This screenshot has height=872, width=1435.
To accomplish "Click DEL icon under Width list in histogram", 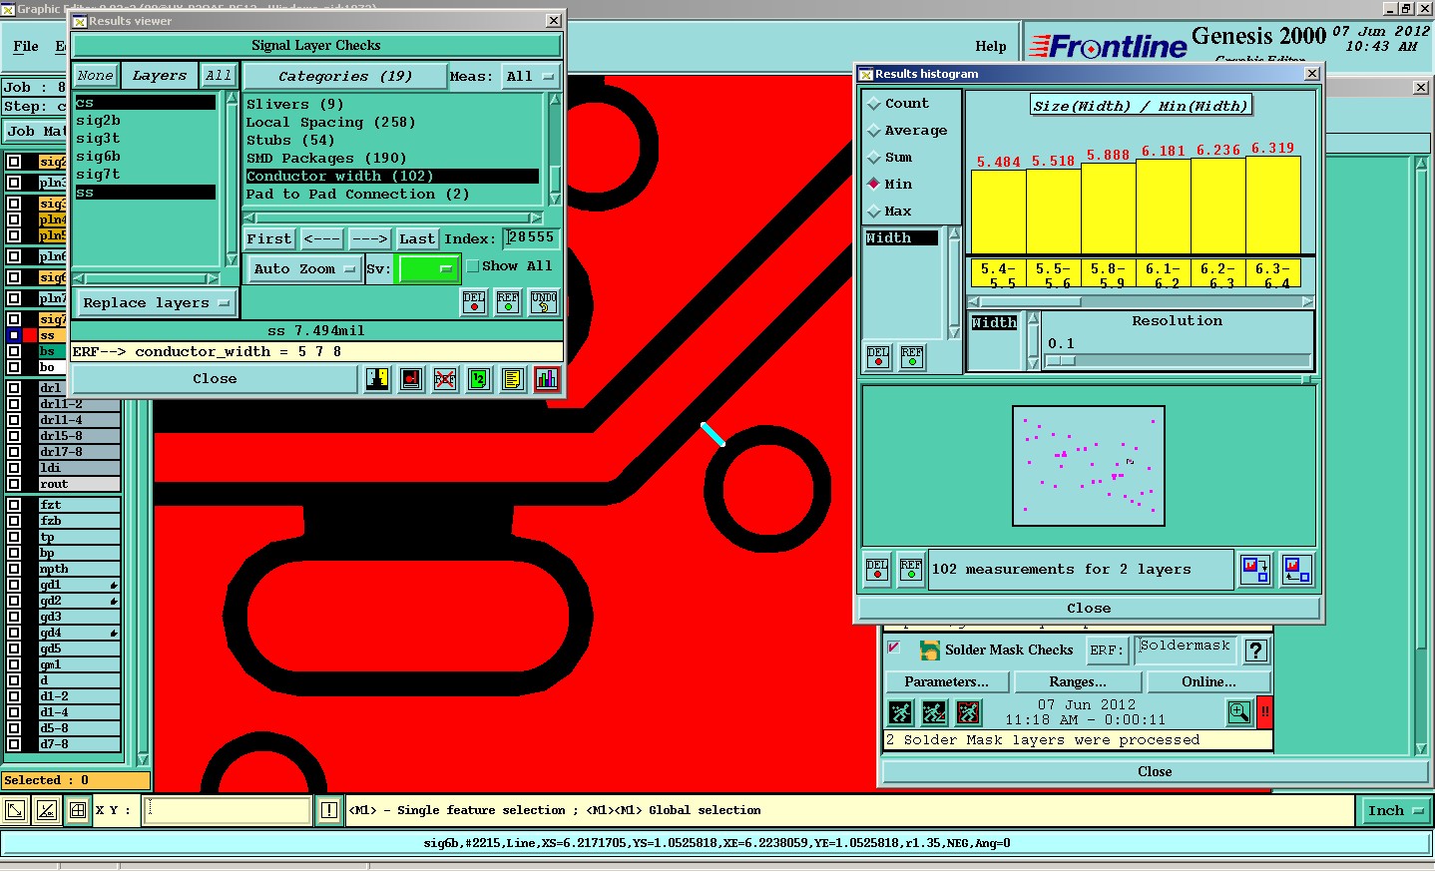I will 878,356.
